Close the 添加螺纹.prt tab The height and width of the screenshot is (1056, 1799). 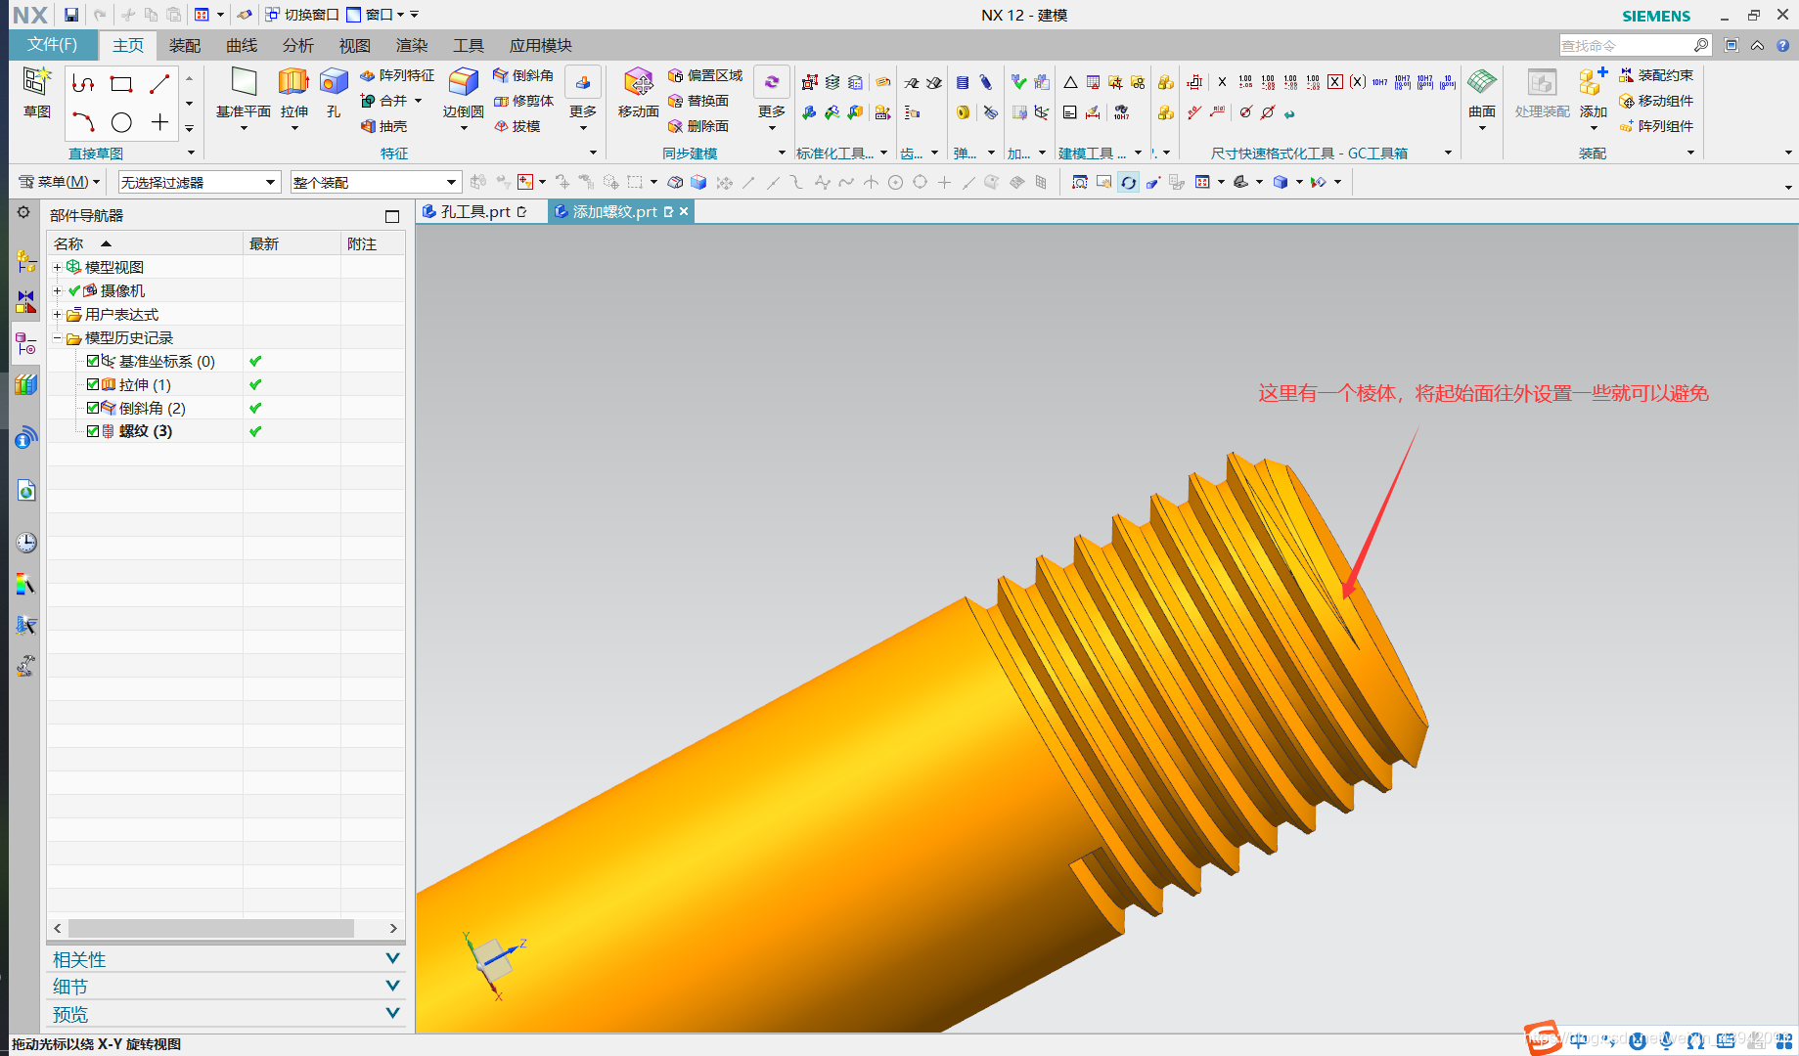tap(684, 211)
